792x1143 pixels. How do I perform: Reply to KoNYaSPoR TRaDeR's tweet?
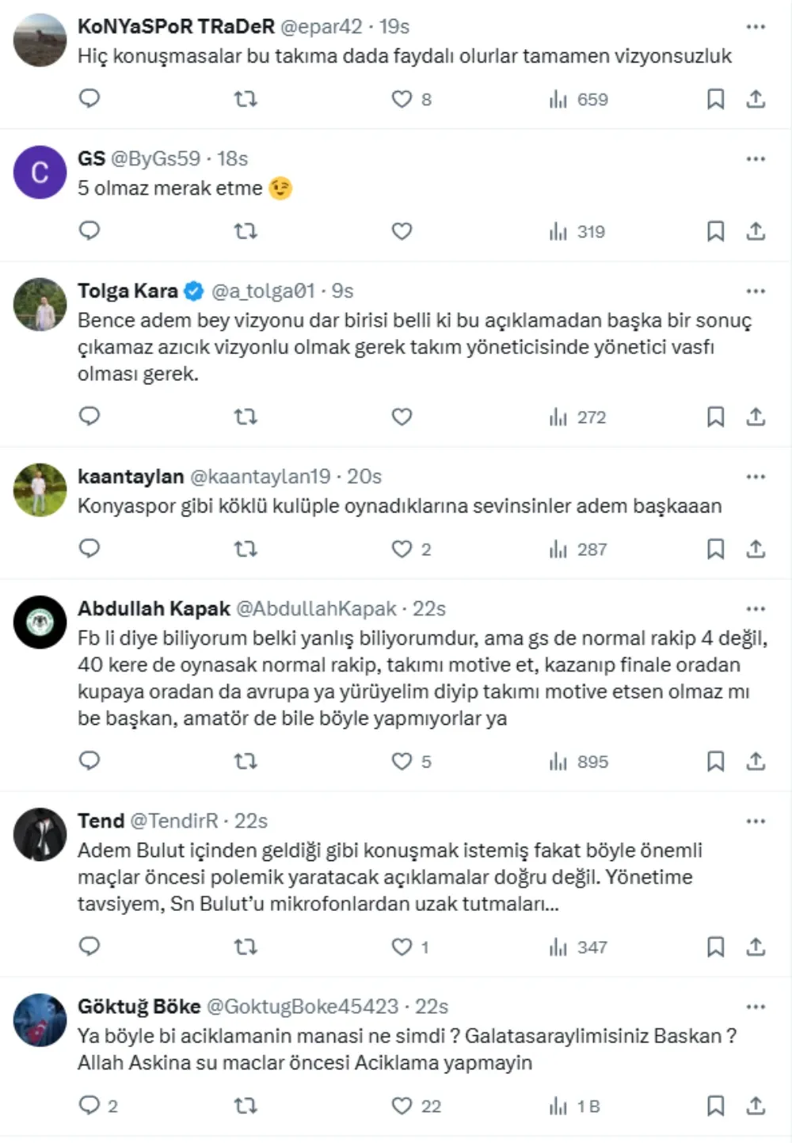89,98
